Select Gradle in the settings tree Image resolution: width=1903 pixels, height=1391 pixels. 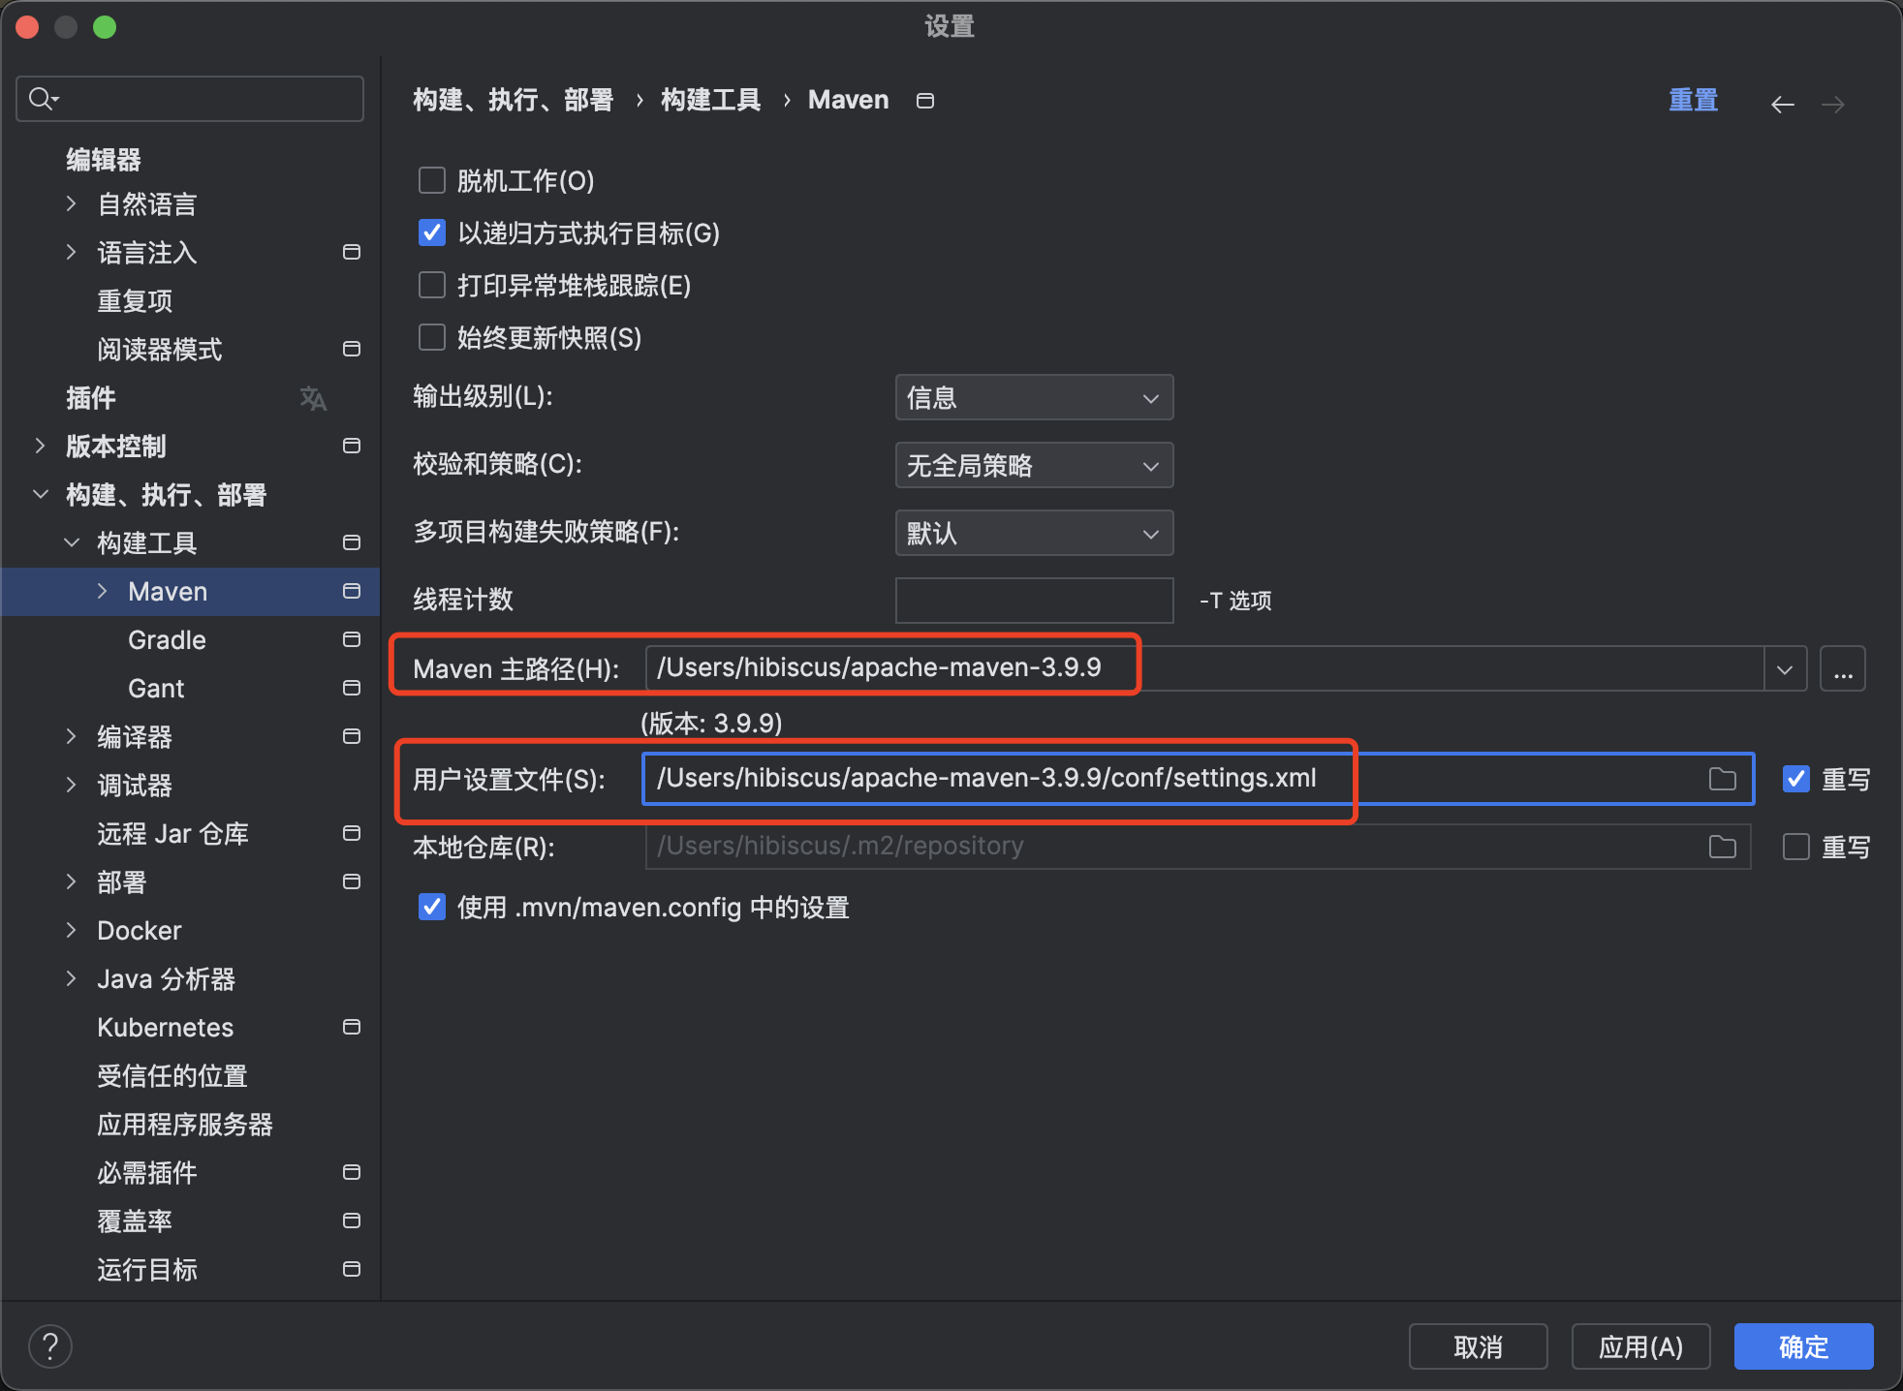pyautogui.click(x=167, y=640)
